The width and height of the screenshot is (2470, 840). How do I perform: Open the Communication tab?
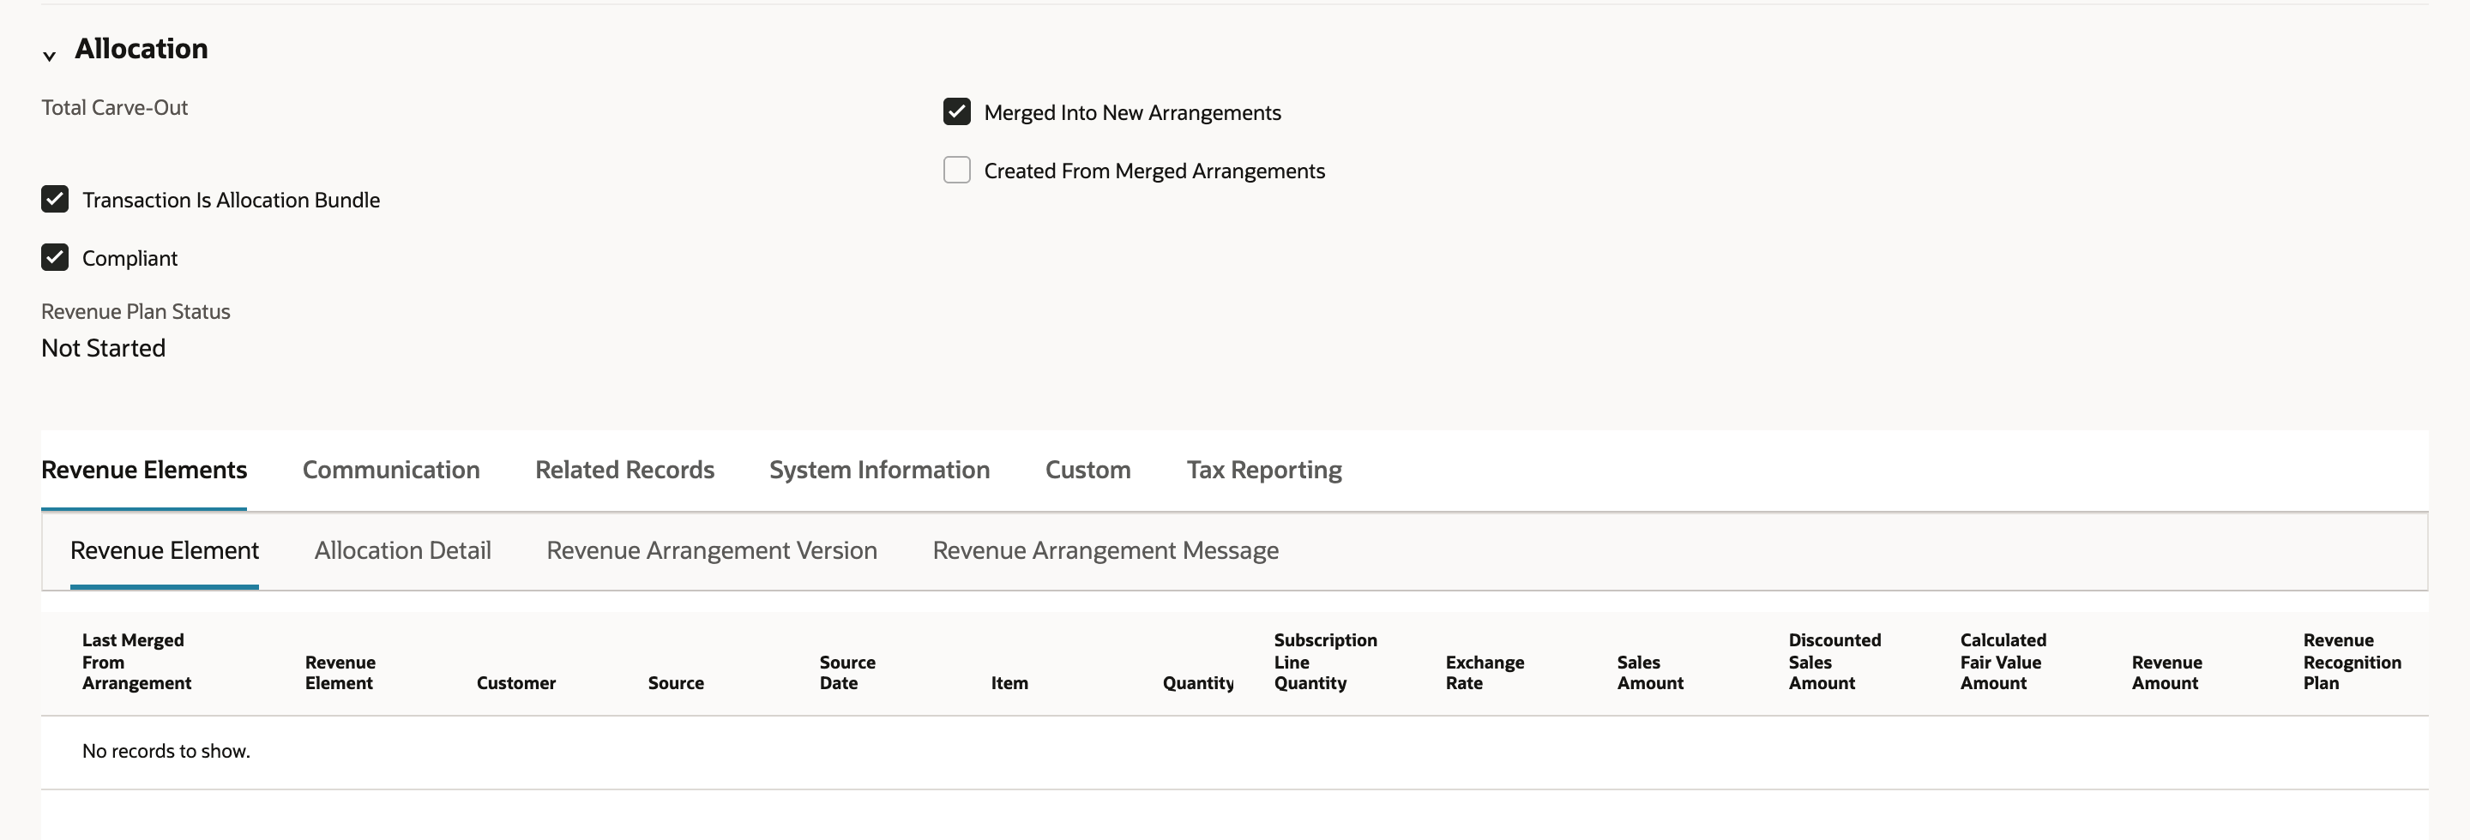pos(391,470)
